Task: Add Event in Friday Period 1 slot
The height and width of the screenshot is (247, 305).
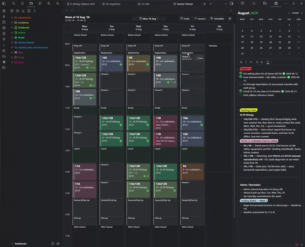Action: 200,58
